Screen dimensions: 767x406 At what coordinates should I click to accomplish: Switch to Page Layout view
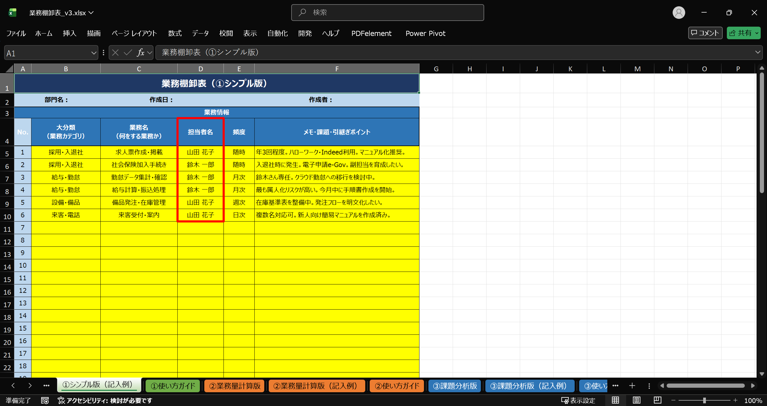pos(636,400)
